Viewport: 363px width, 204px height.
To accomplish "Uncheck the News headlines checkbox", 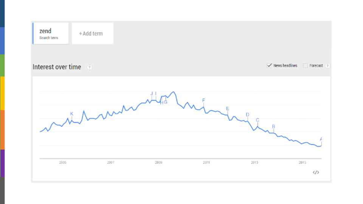I will [x=269, y=65].
